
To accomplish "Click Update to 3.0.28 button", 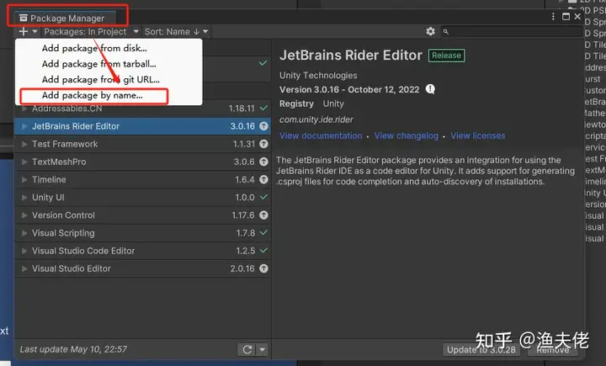I will pos(481,349).
